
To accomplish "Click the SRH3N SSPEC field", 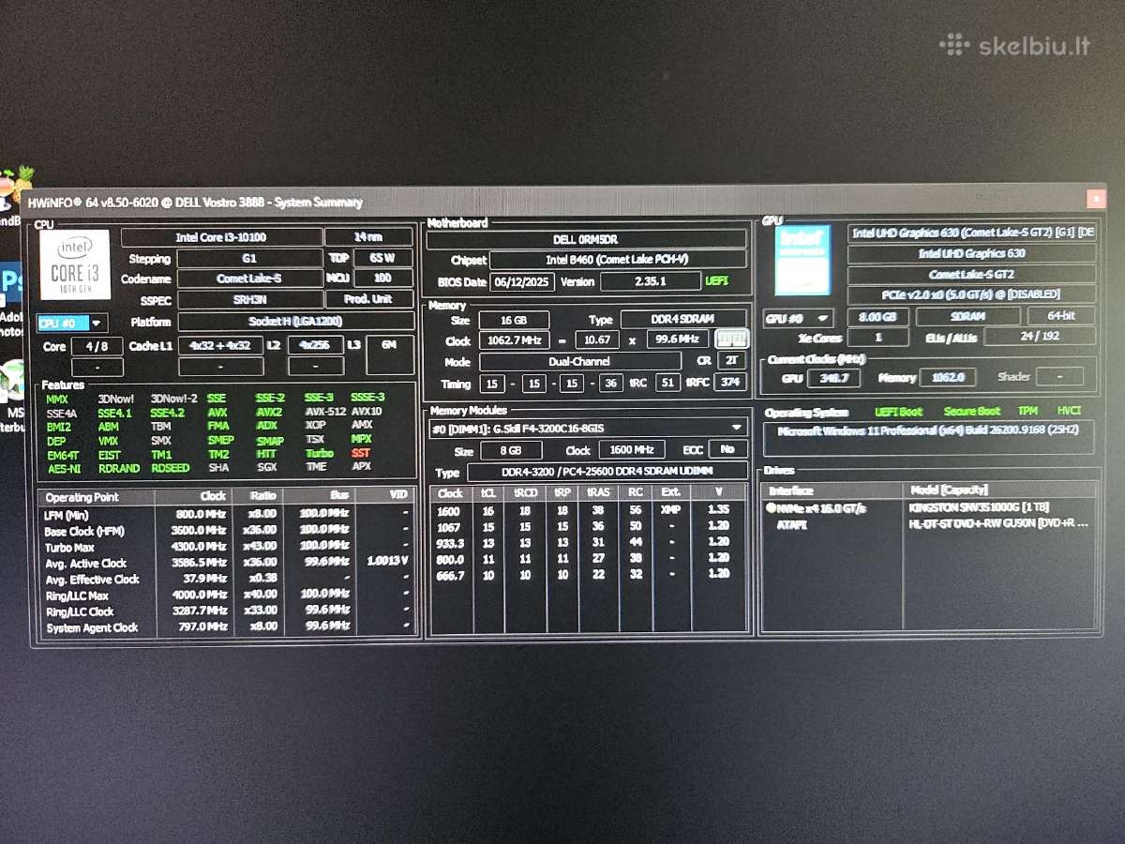I will [x=248, y=299].
